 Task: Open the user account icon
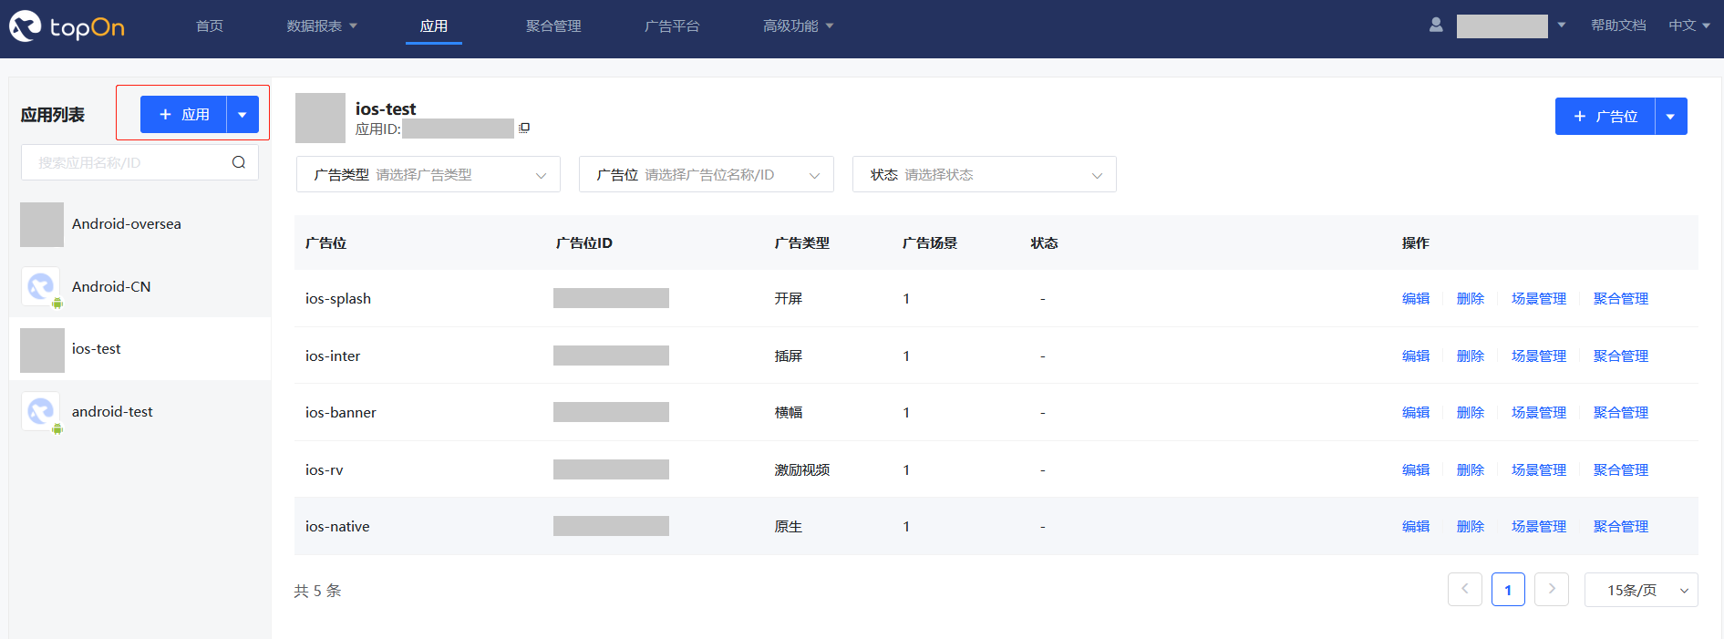pos(1436,26)
